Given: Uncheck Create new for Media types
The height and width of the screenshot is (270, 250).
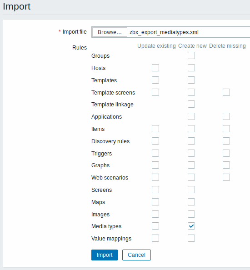Looking at the screenshot, I should 191,226.
